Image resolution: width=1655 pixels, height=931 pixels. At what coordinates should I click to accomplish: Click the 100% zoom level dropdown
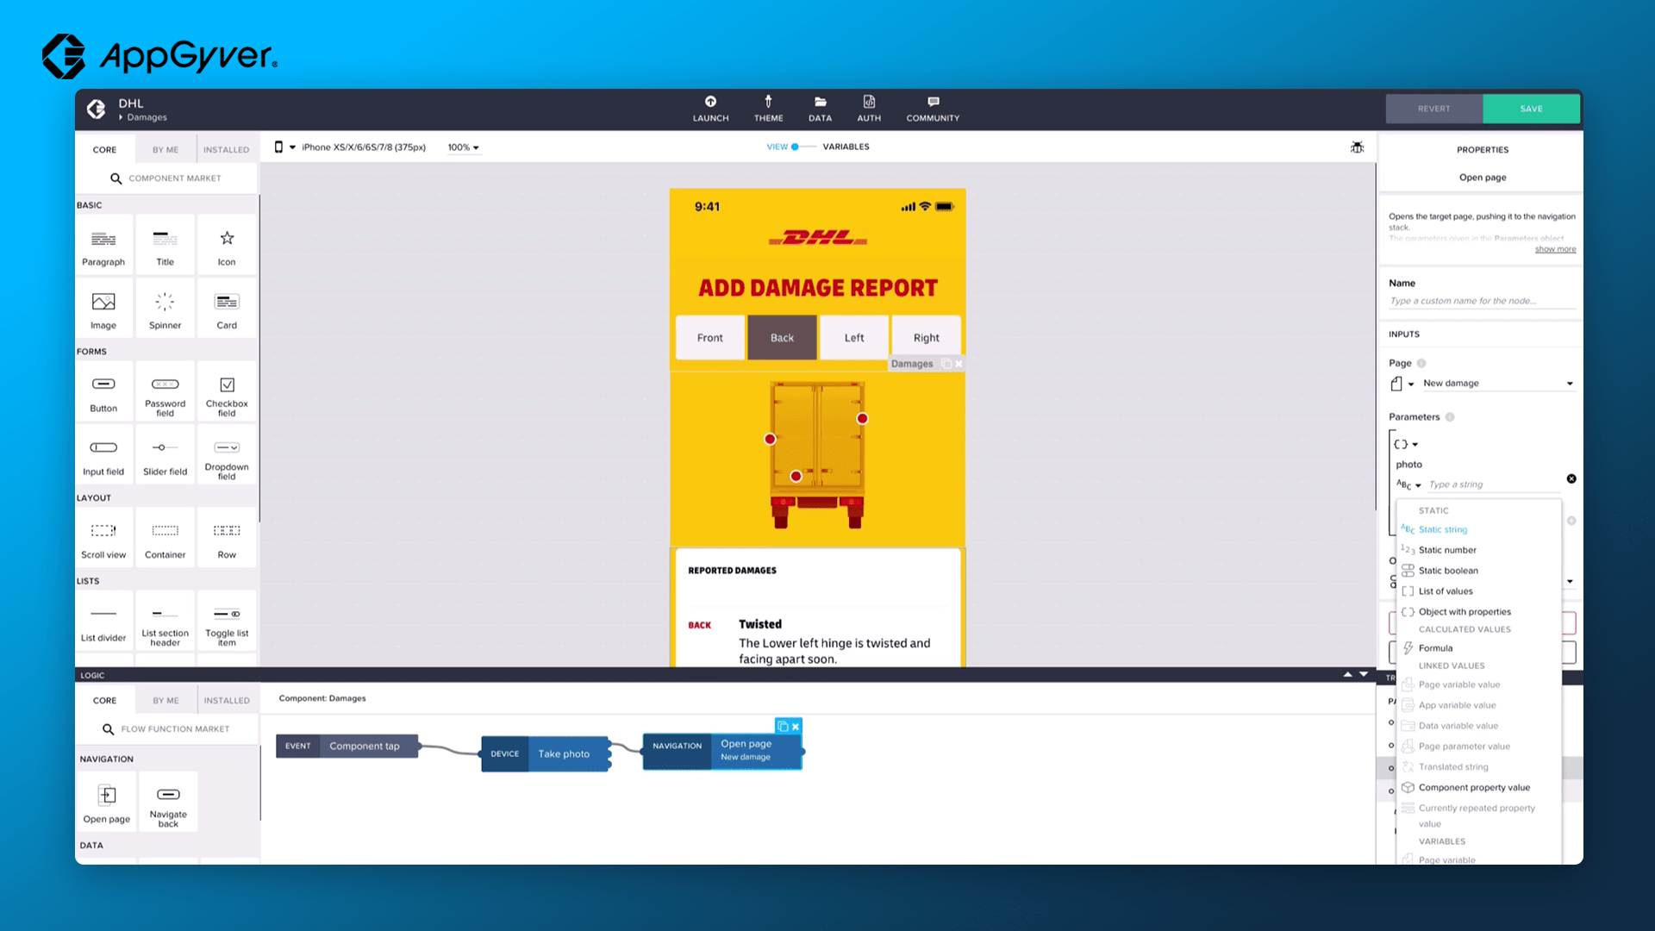click(x=464, y=147)
